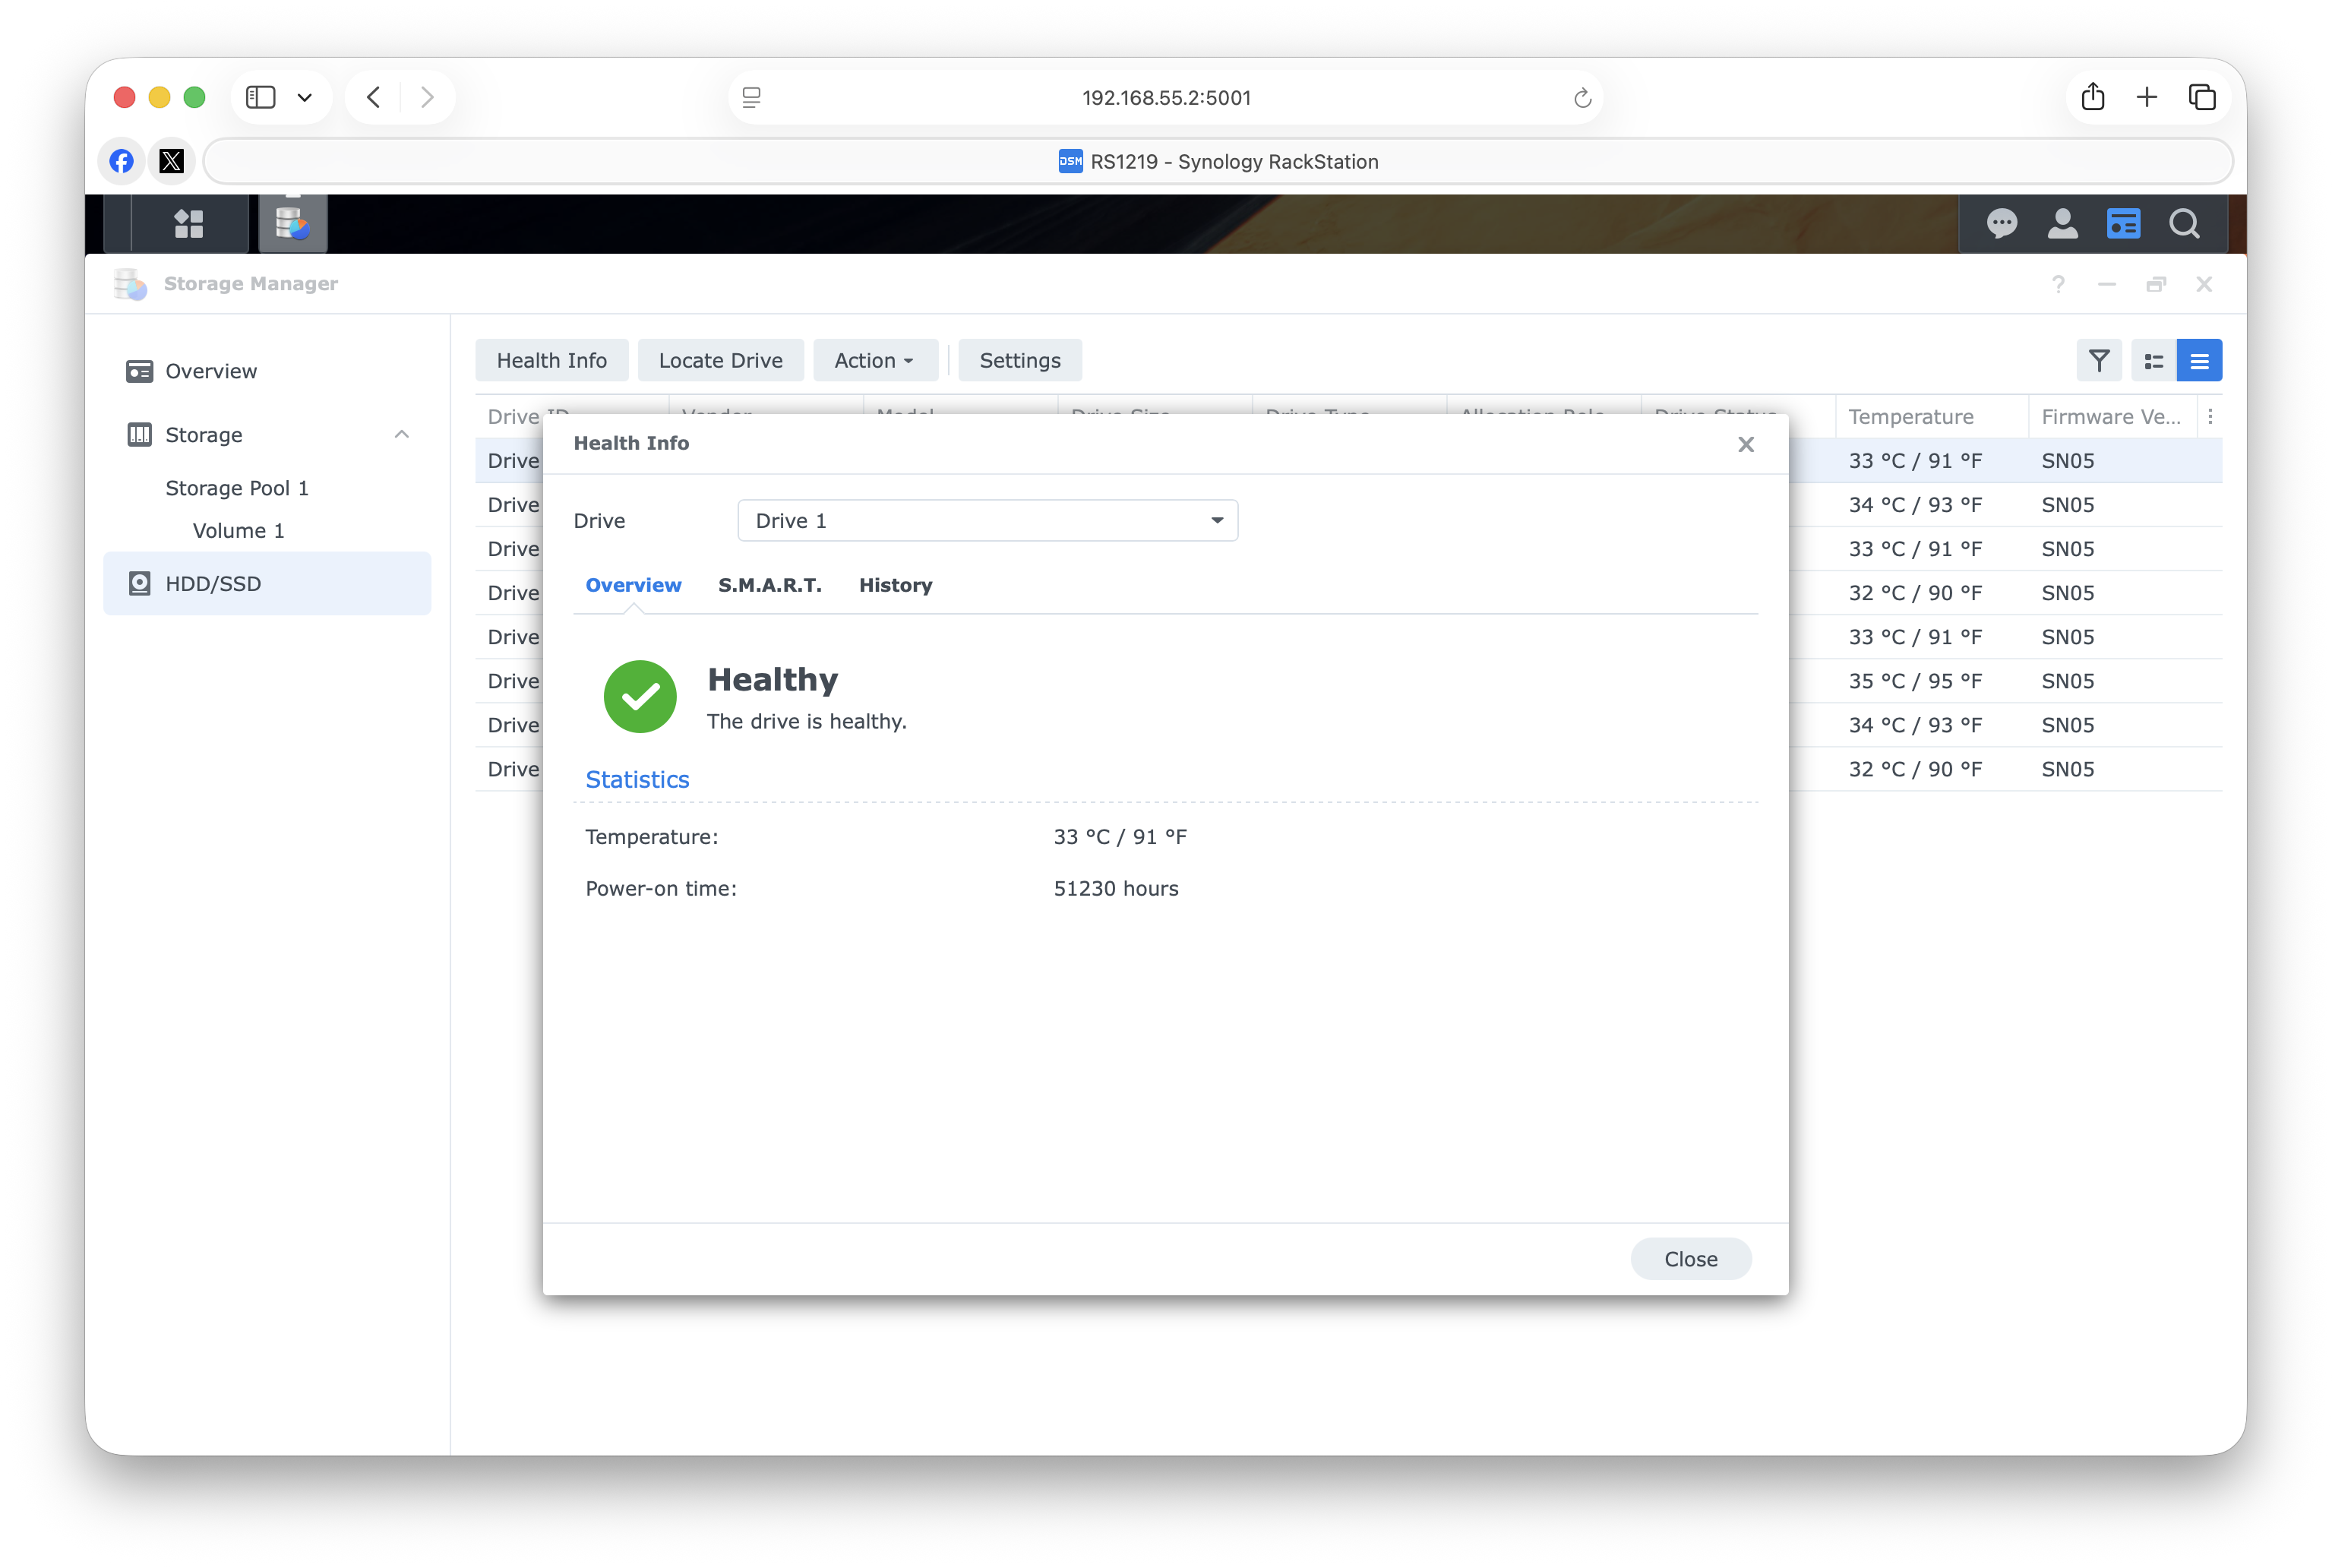Open user options person icon
Image resolution: width=2332 pixels, height=1568 pixels.
pyautogui.click(x=2062, y=224)
